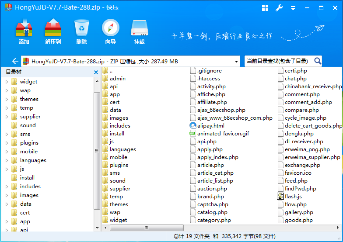Open the archive path dropdown arrow
The image size is (343, 242).
[x=236, y=61]
